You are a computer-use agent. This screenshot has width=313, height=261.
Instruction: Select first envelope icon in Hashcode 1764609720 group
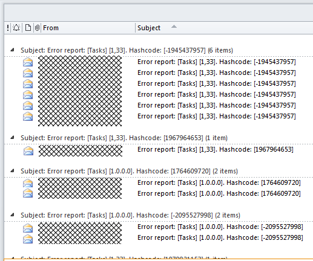click(28, 183)
